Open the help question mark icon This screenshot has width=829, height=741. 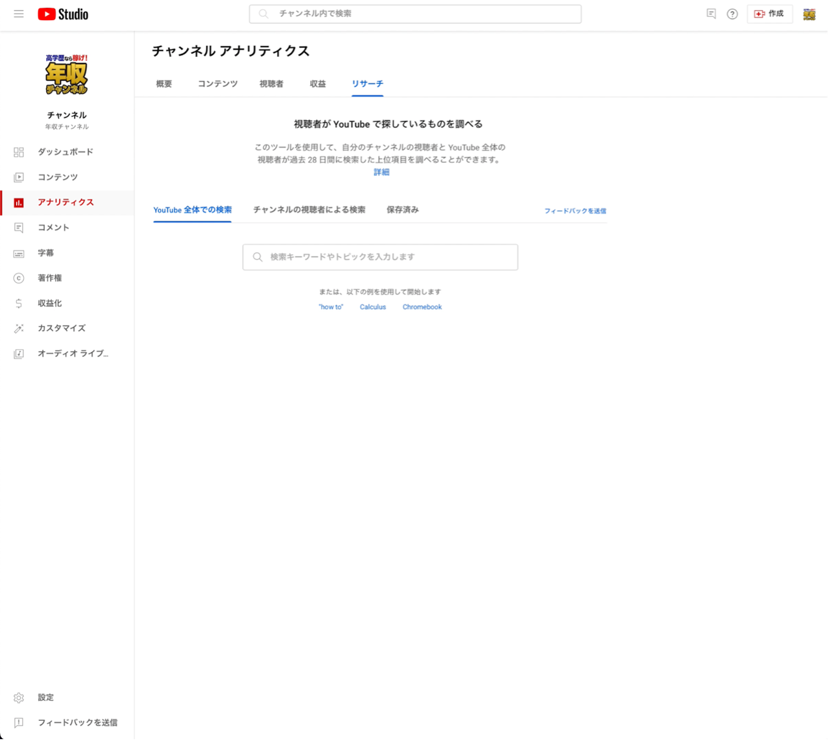click(x=732, y=14)
